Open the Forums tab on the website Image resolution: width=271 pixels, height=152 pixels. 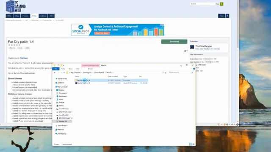(25, 16)
